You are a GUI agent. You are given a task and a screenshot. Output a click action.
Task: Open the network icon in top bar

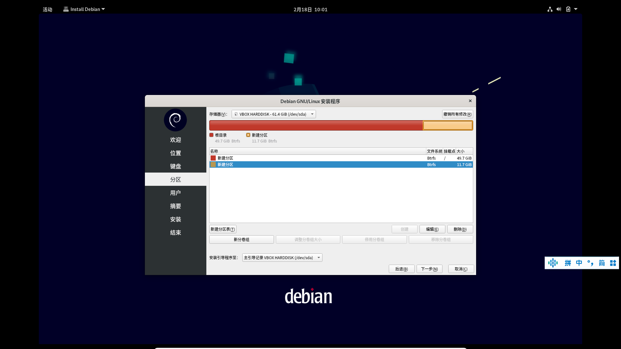pos(550,9)
